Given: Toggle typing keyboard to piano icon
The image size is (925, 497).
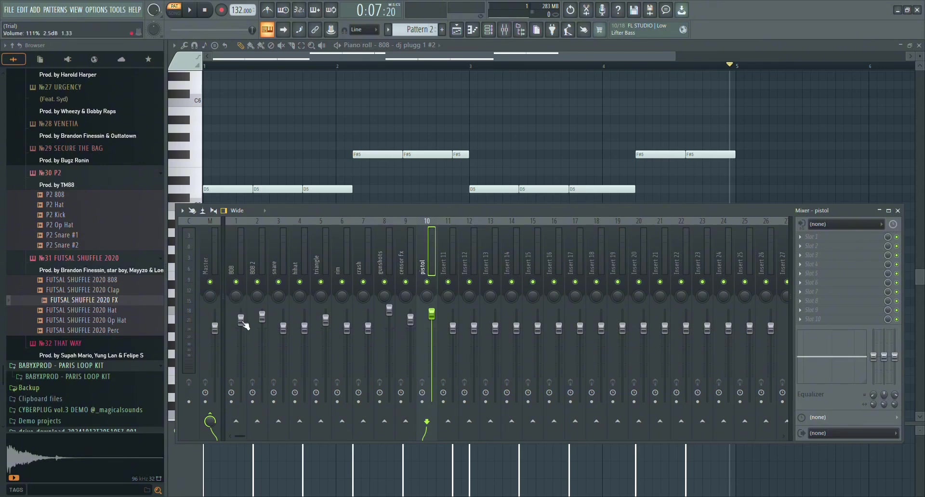Looking at the screenshot, I should (267, 30).
